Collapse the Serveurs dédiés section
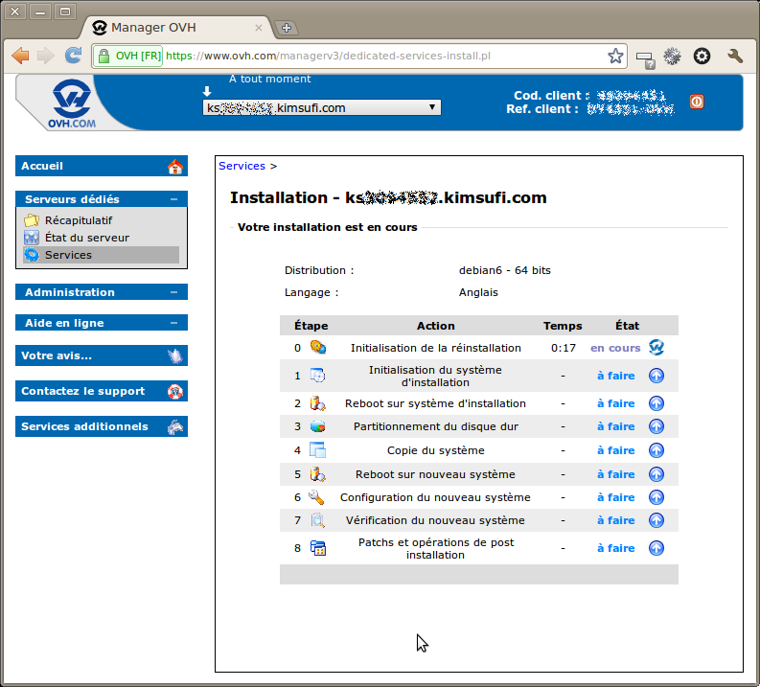Screen dimensions: 760x687 point(174,199)
